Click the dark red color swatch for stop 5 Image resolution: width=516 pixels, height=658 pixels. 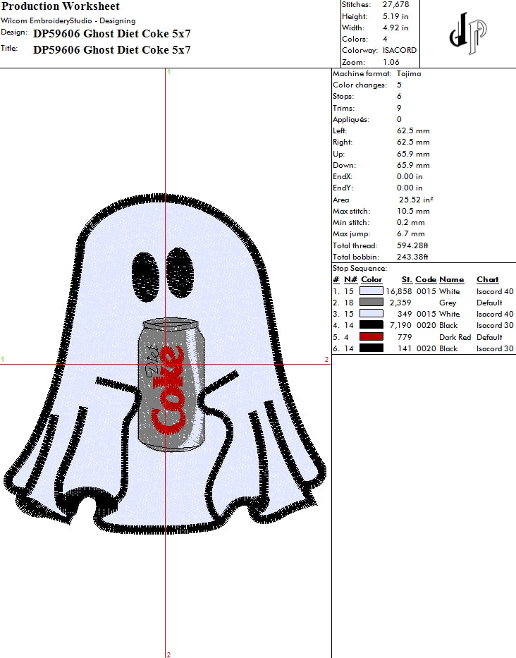(x=371, y=336)
